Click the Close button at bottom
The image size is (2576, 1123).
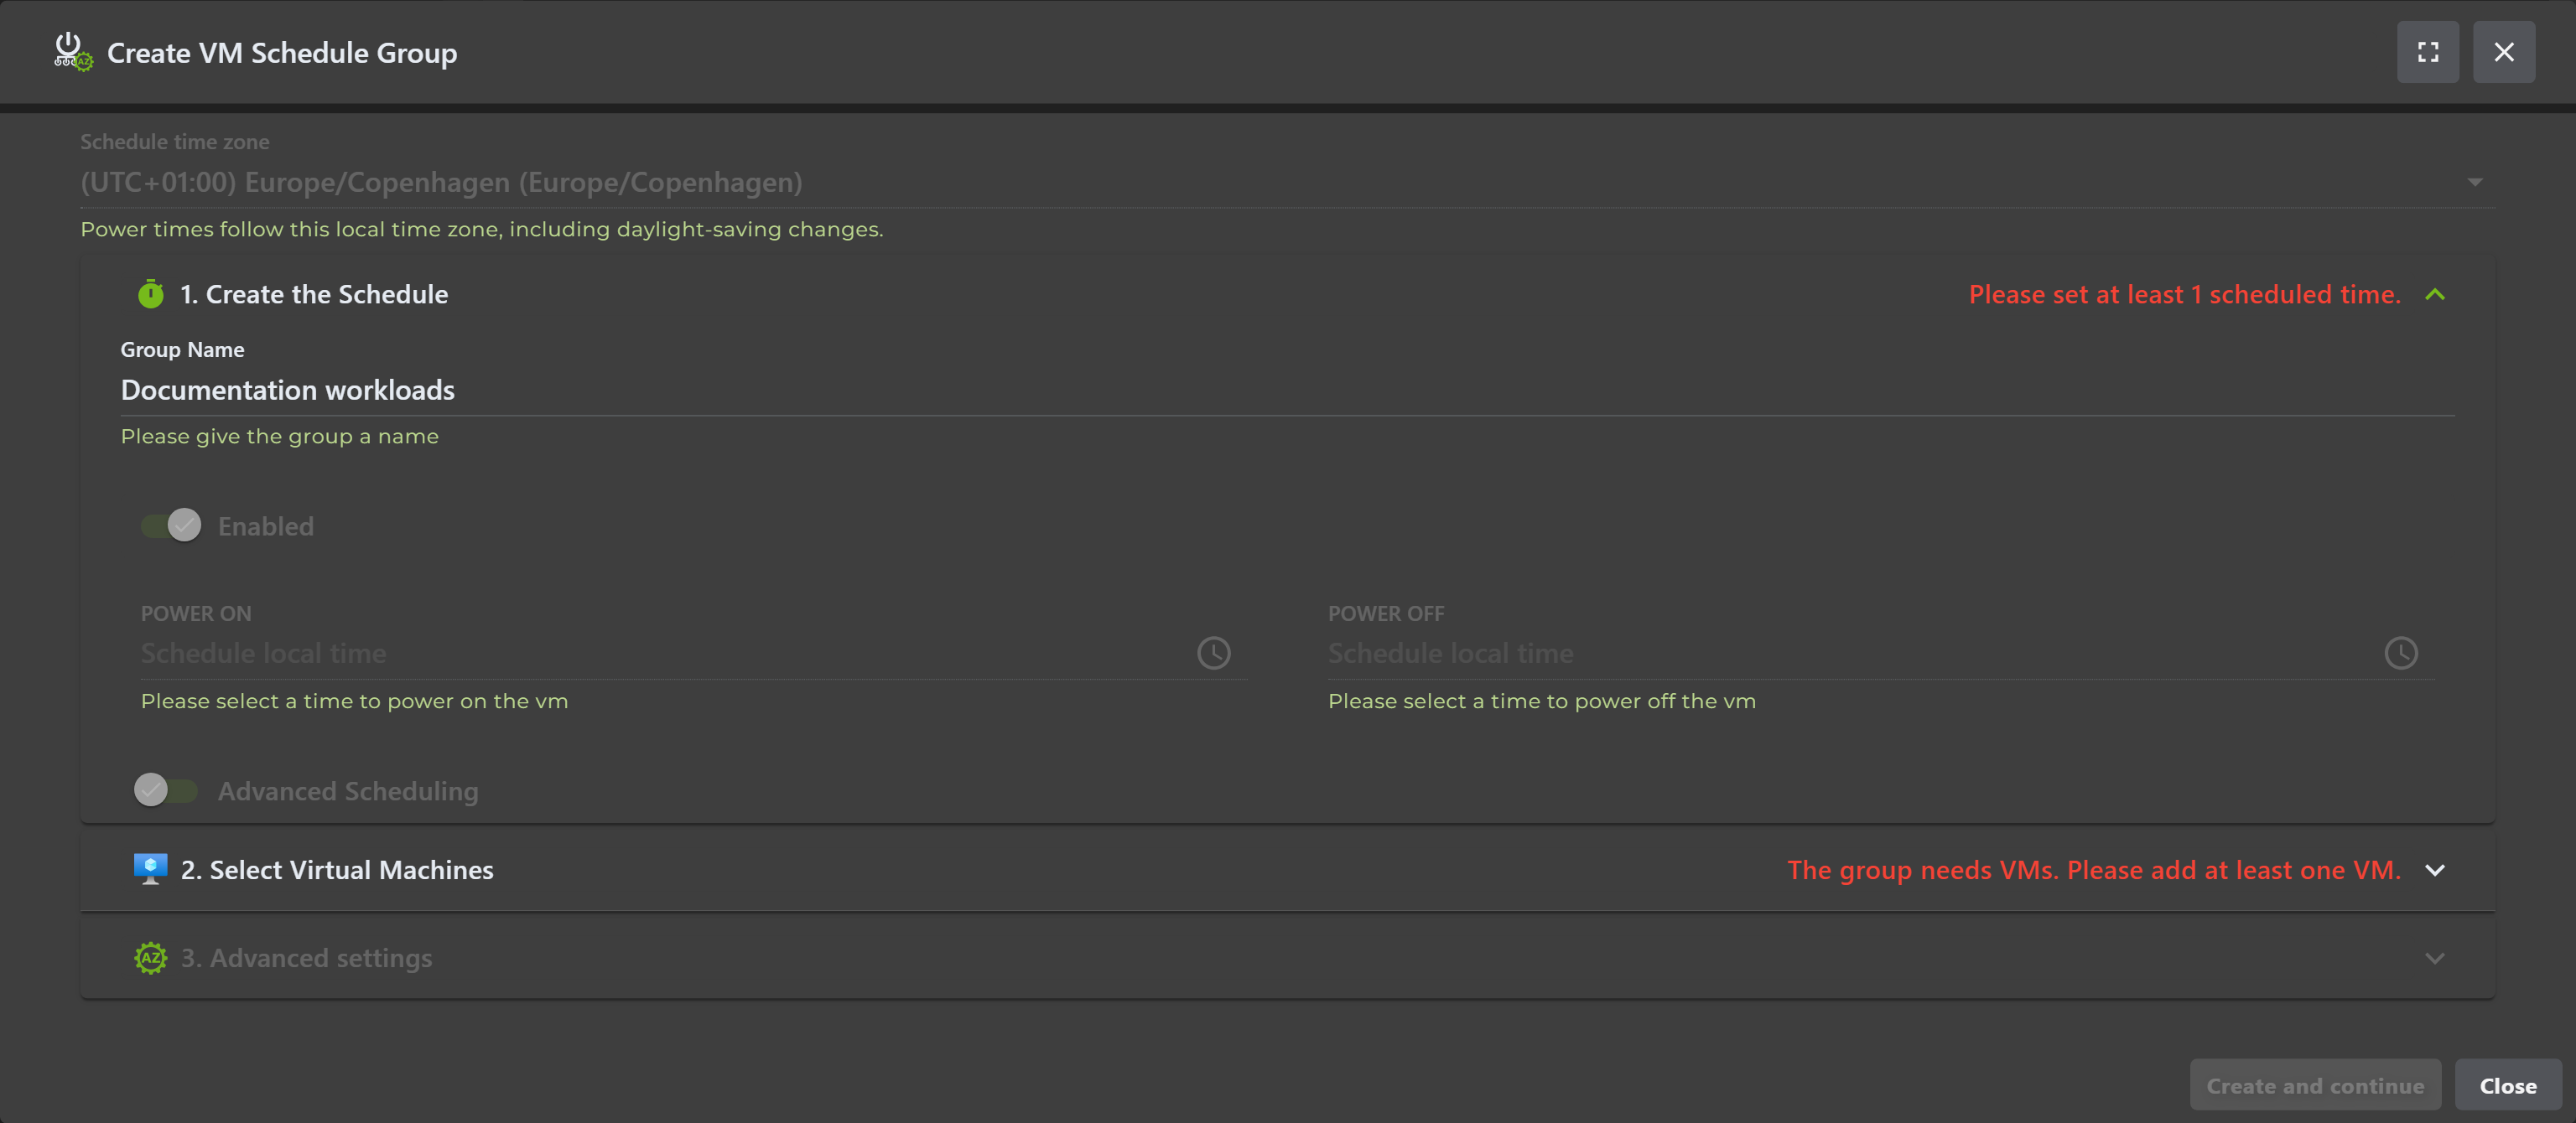(2508, 1086)
